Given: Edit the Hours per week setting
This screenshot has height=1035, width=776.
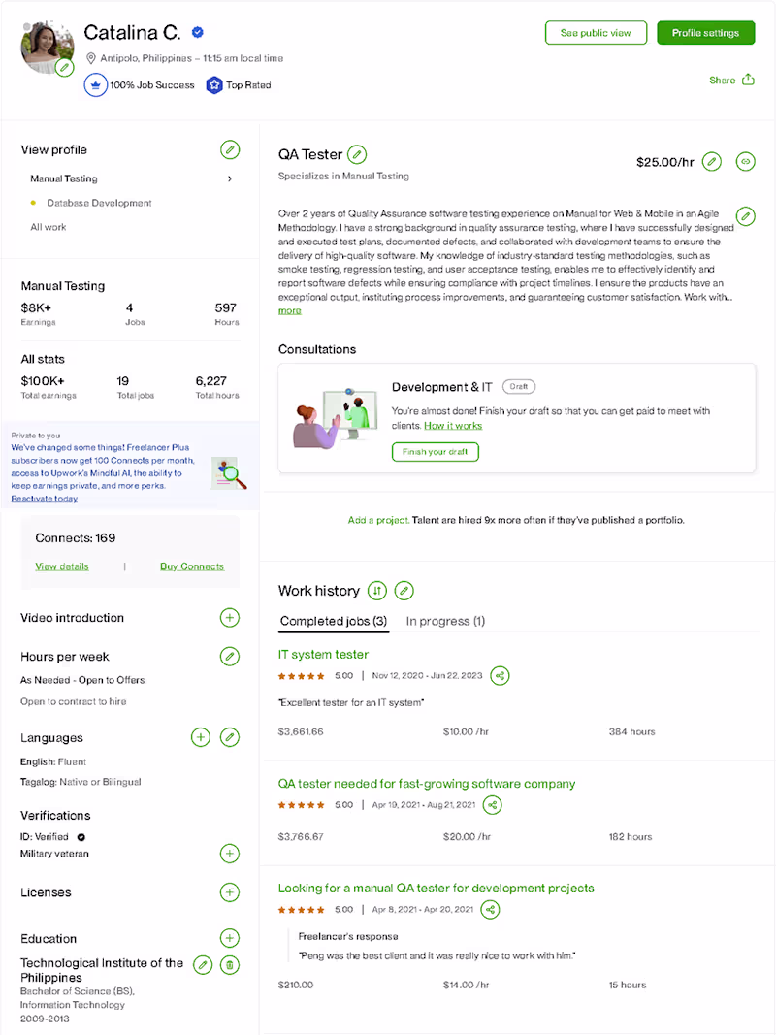Looking at the screenshot, I should (229, 657).
